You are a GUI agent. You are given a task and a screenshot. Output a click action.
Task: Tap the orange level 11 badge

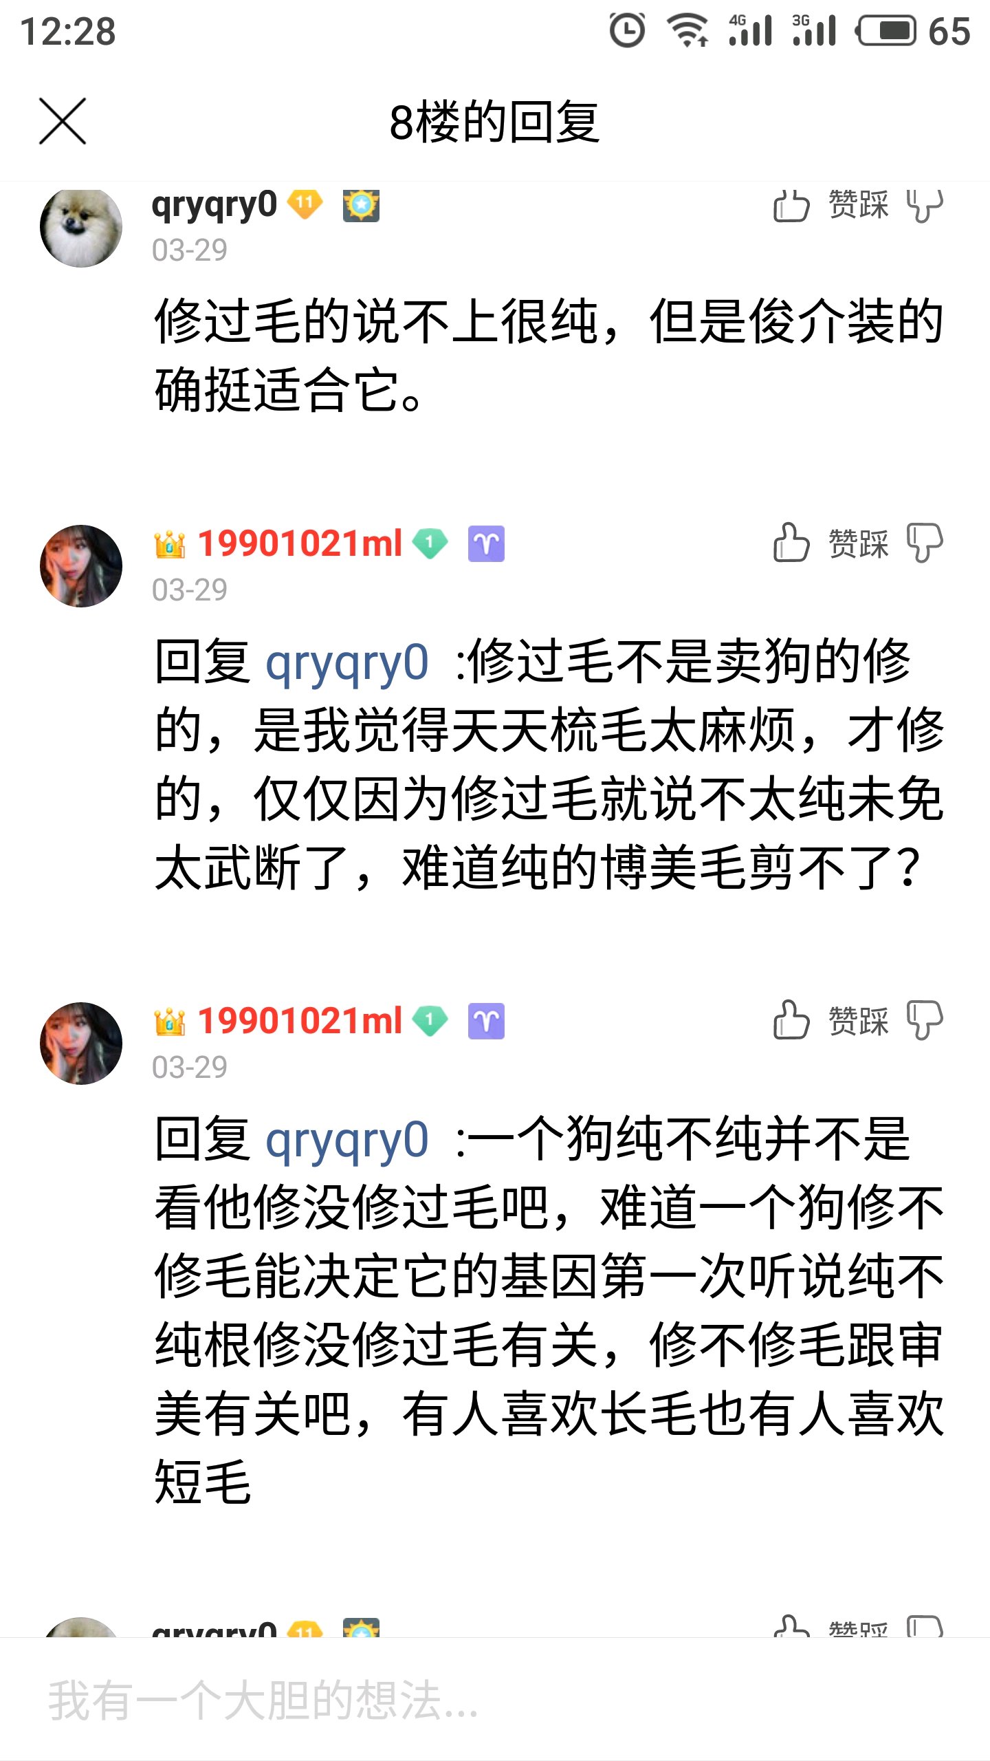(x=305, y=204)
